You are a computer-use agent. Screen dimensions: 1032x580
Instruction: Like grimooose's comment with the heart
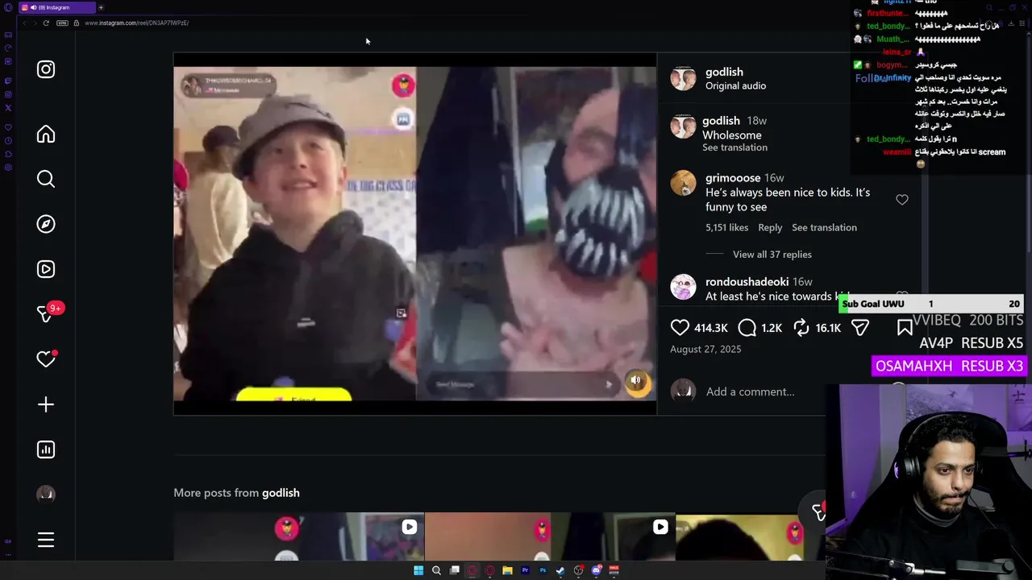tap(902, 200)
